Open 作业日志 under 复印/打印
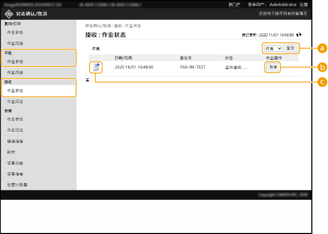Viewport: 328px width, 234px height. tap(15, 43)
